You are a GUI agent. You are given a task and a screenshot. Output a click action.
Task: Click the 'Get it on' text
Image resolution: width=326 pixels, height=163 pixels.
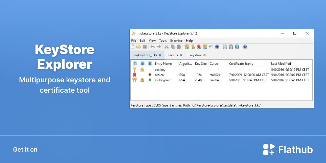(x=25, y=150)
